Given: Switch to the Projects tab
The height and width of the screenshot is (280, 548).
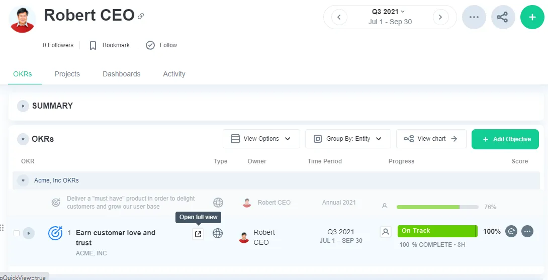Looking at the screenshot, I should click(x=67, y=74).
